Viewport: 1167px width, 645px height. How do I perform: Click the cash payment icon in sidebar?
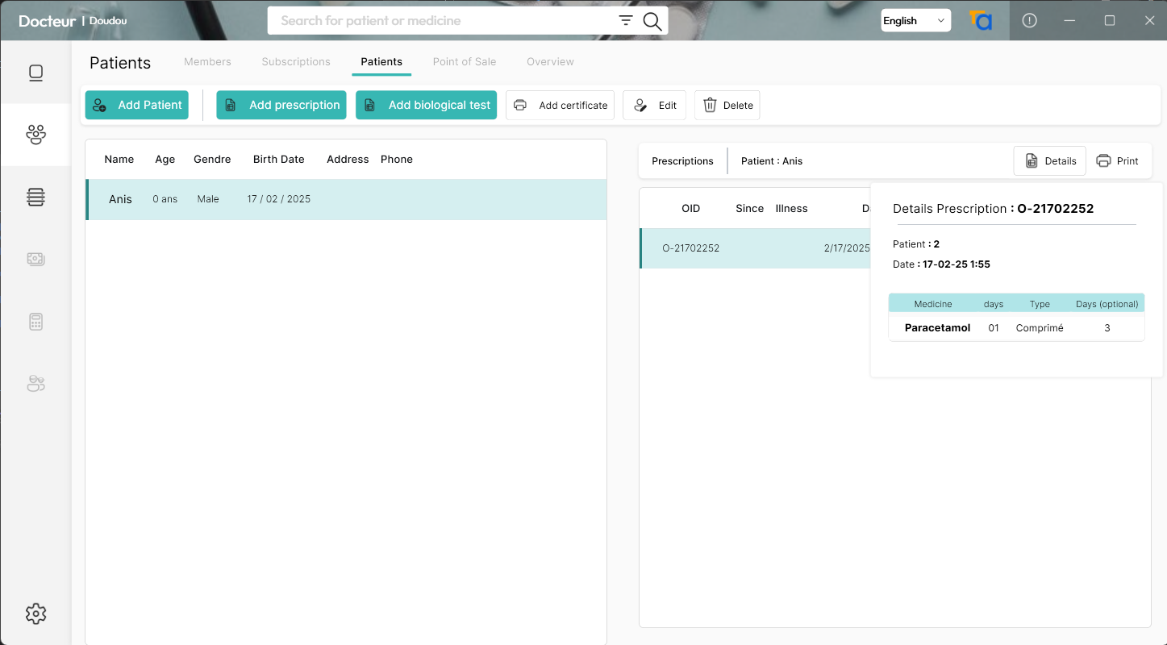[35, 259]
